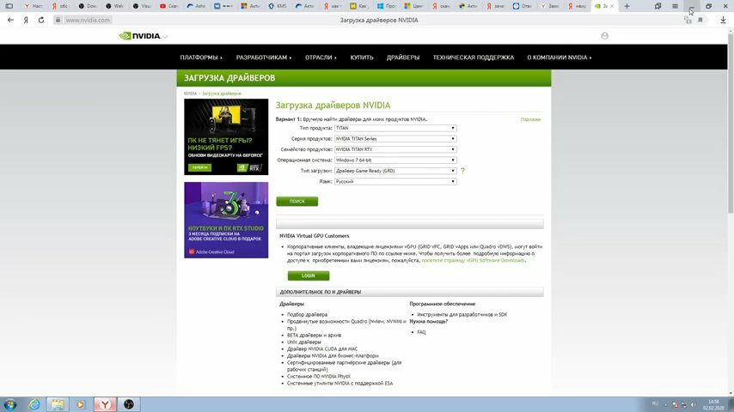
Task: Open the ДРАЙВЕРЫ menu item
Action: coord(403,58)
